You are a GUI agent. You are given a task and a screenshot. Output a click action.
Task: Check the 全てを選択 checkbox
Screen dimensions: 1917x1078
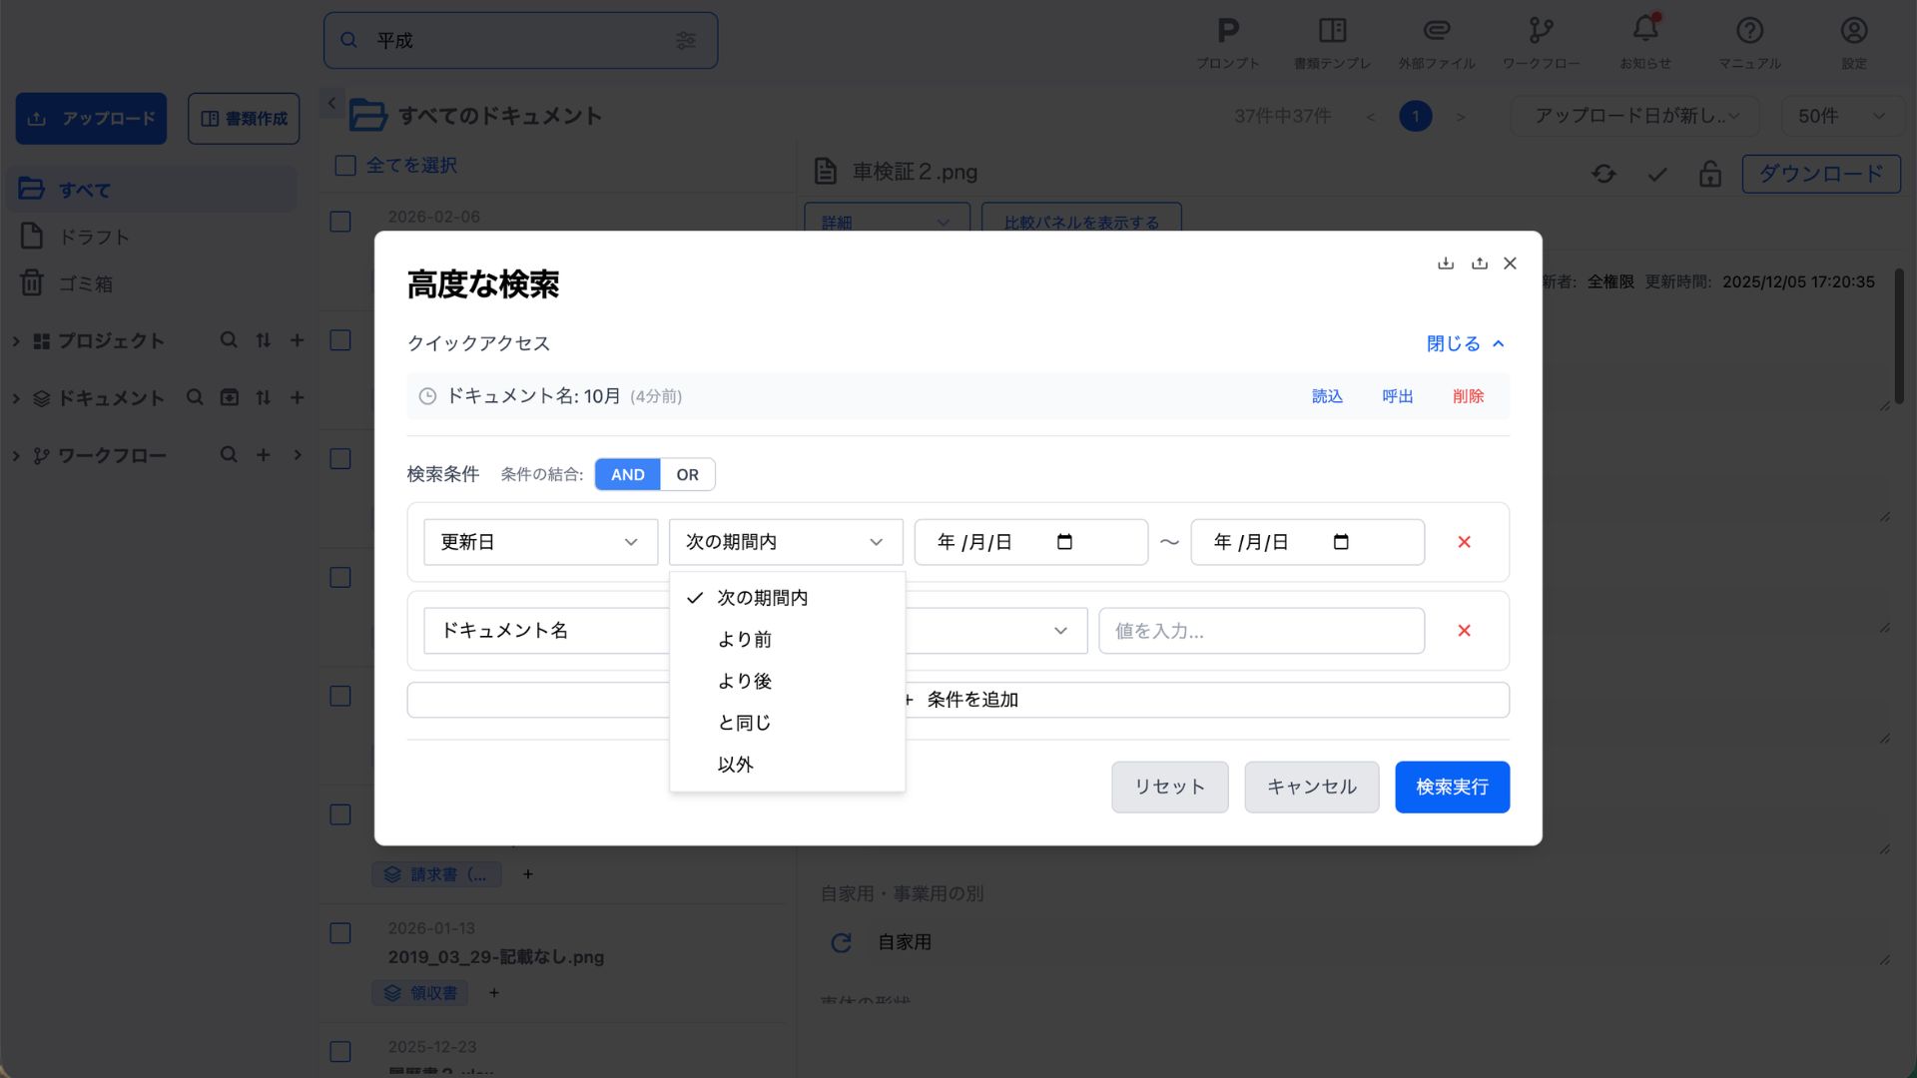click(345, 166)
